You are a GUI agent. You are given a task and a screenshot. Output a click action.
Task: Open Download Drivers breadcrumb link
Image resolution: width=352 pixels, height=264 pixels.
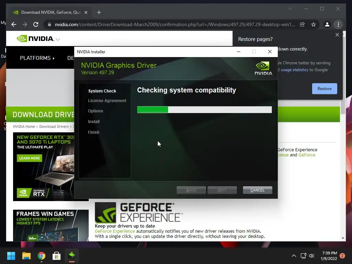click(x=54, y=126)
